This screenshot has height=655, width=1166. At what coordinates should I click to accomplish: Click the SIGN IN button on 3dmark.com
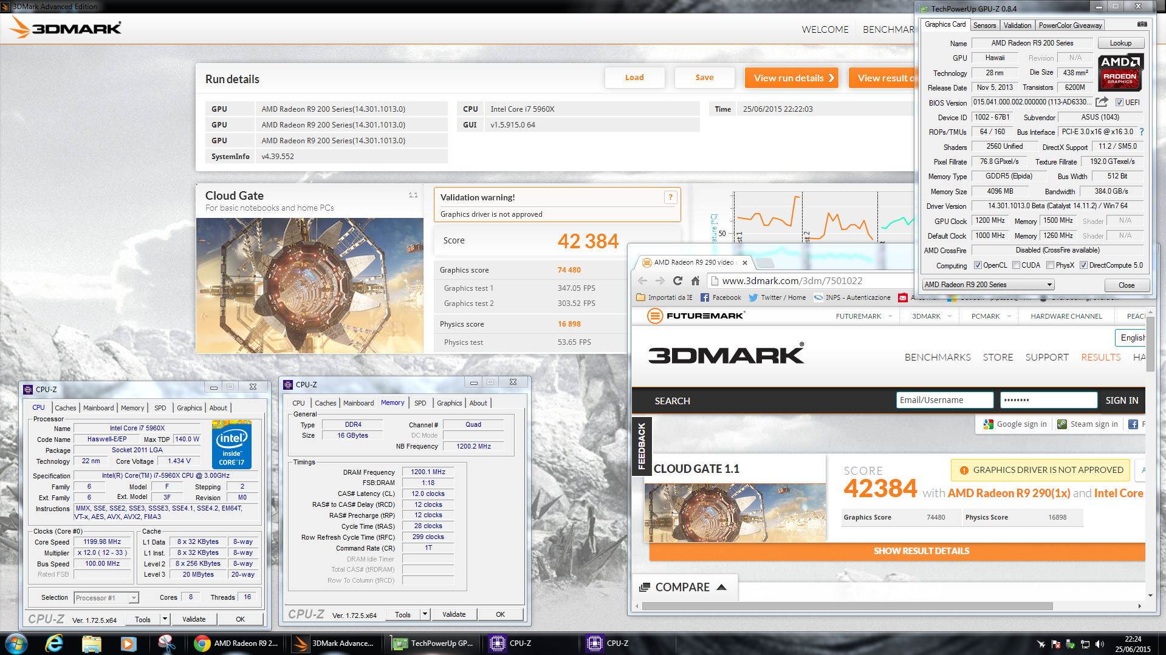click(x=1122, y=400)
